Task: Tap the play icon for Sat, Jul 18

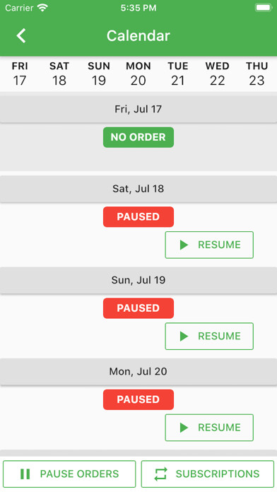Action: [x=184, y=245]
